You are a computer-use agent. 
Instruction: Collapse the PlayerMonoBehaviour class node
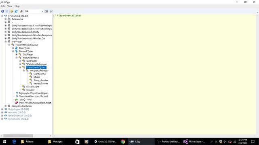click(x=9, y=45)
